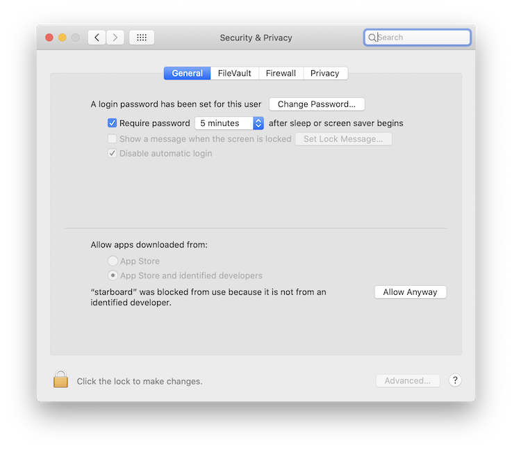This screenshot has width=512, height=450.
Task: Minimize window with yellow button
Action: tap(63, 38)
